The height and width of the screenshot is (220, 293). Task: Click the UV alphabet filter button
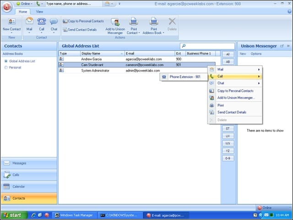[228, 136]
